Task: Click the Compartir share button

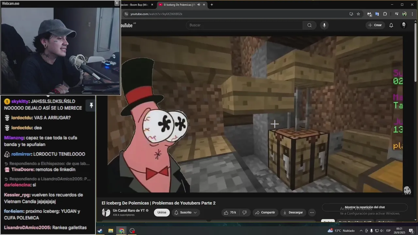Action: pos(265,212)
